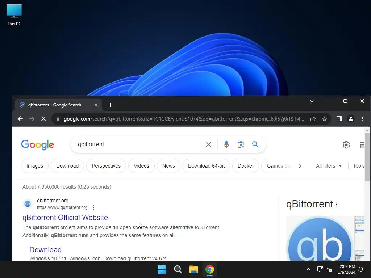Show hidden tray icons chevron

click(x=309, y=269)
